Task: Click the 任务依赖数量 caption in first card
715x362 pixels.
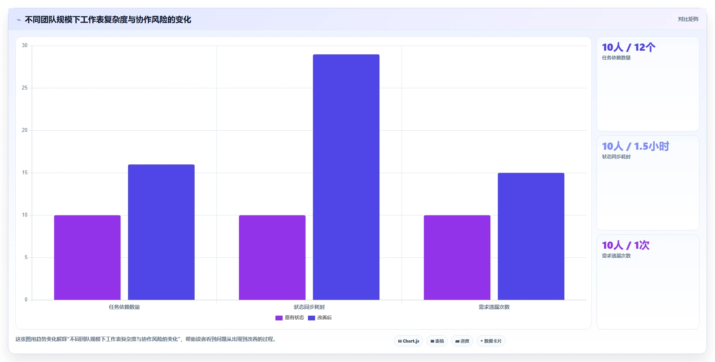Action: click(x=616, y=58)
